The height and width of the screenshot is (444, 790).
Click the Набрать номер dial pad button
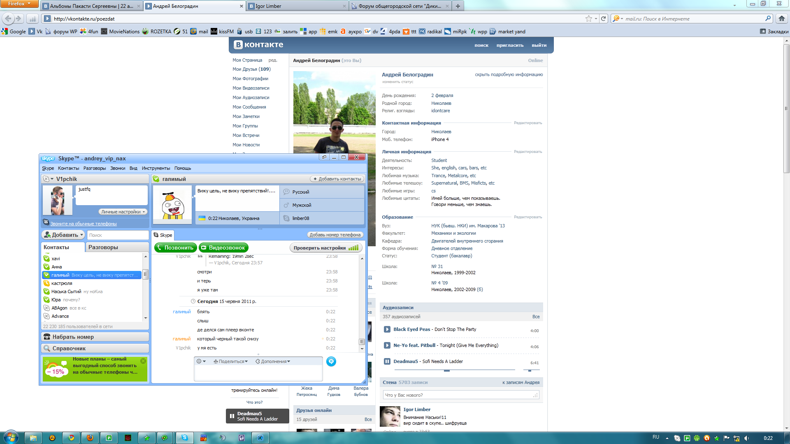pos(95,337)
